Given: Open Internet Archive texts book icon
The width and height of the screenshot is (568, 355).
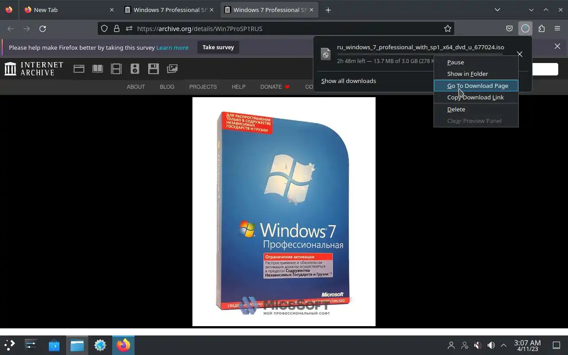Looking at the screenshot, I should [98, 69].
